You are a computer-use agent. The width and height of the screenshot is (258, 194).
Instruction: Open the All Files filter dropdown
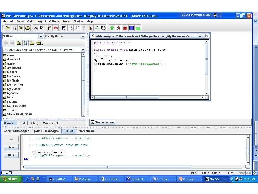click(x=41, y=36)
